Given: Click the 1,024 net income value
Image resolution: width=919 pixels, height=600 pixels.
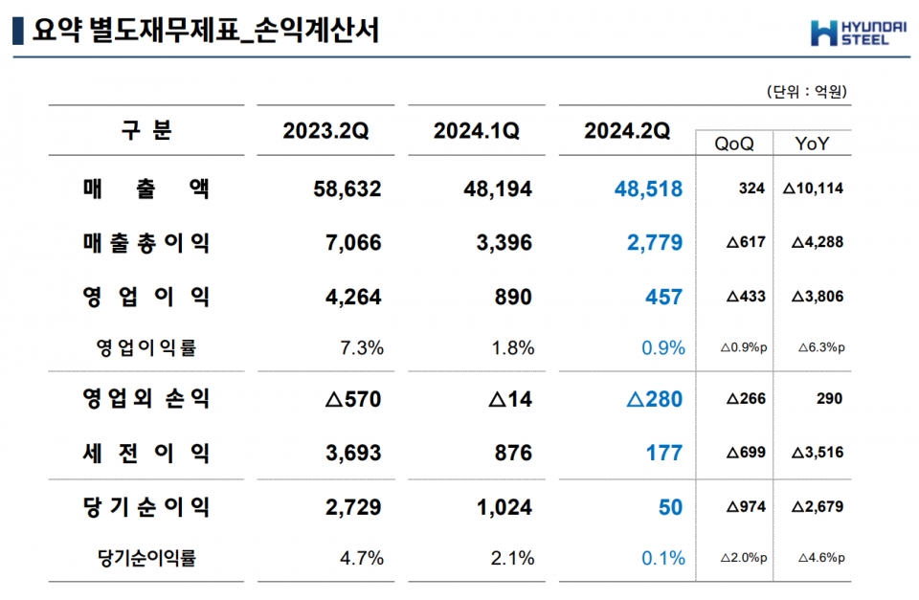Looking at the screenshot, I should (x=504, y=506).
